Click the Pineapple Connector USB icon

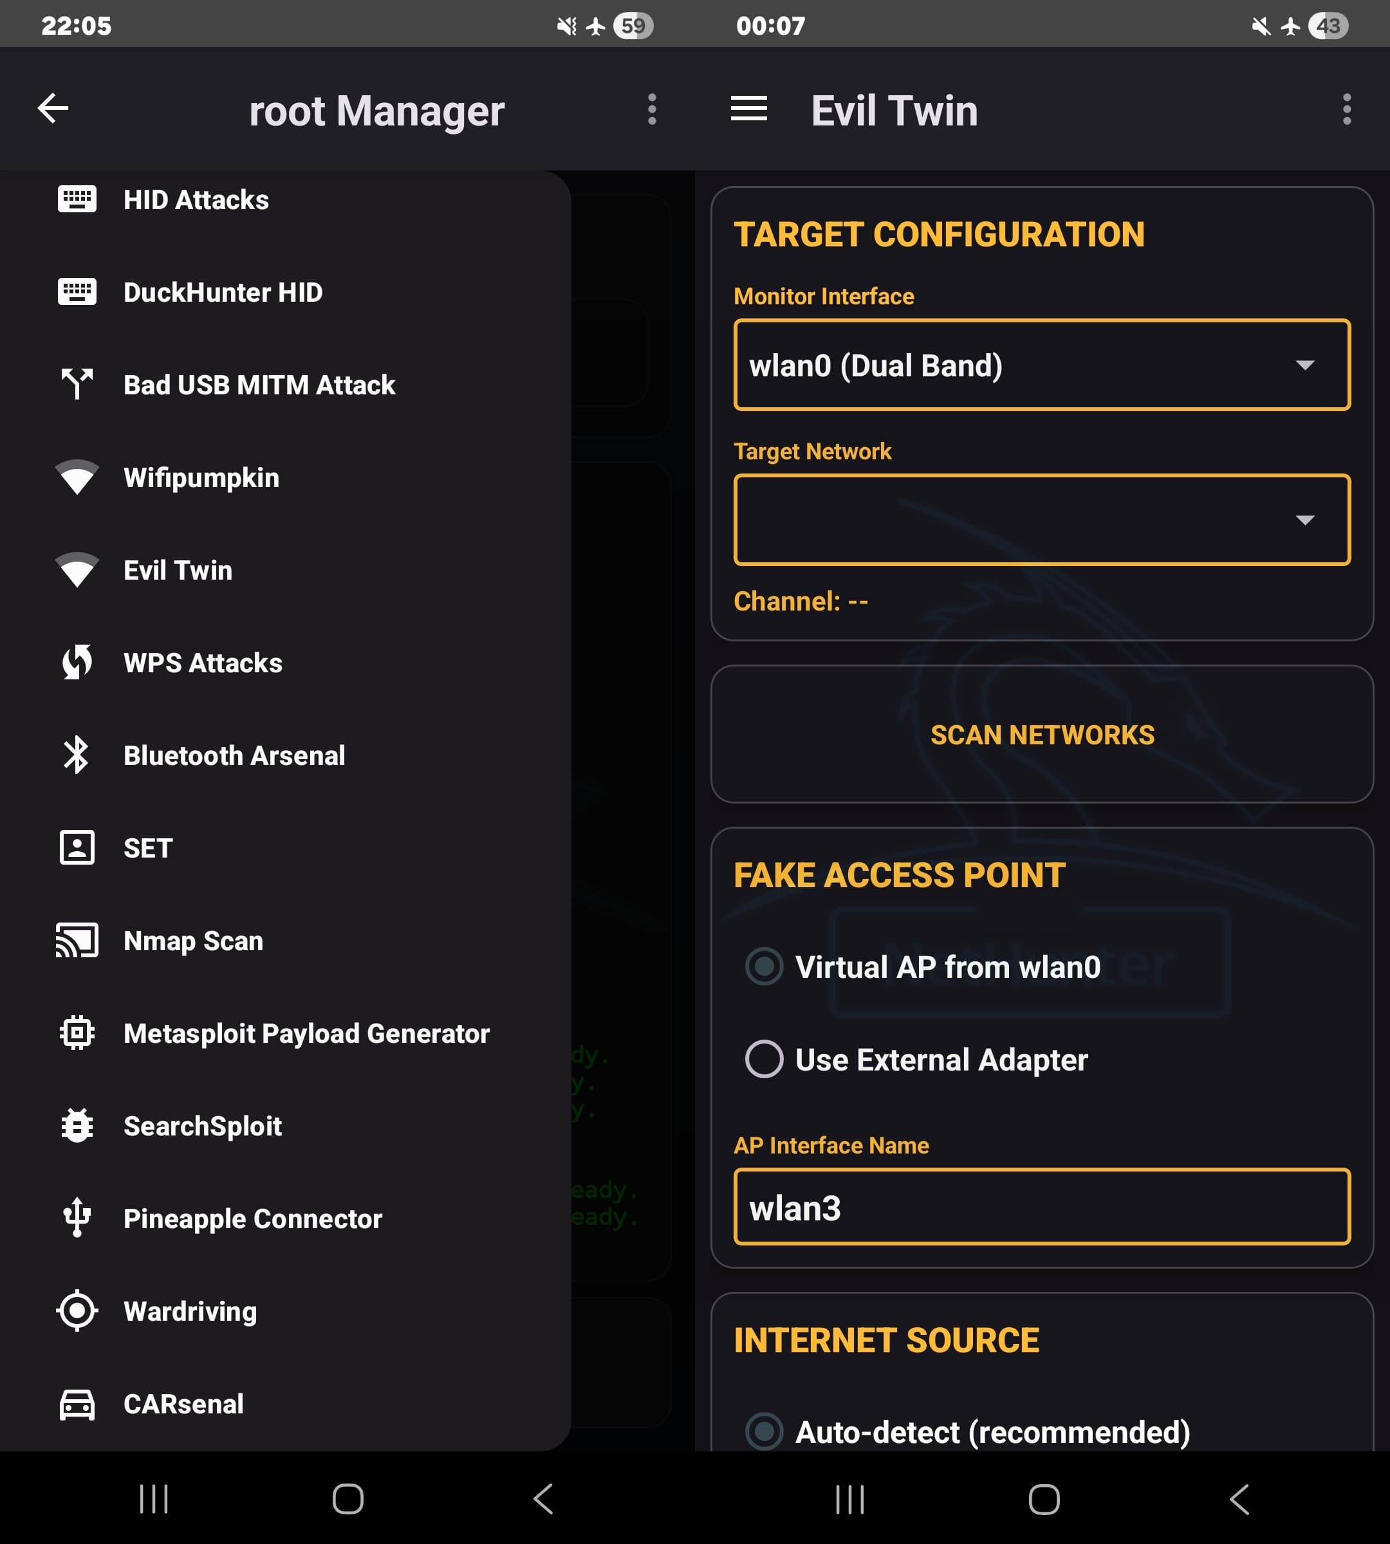point(77,1218)
